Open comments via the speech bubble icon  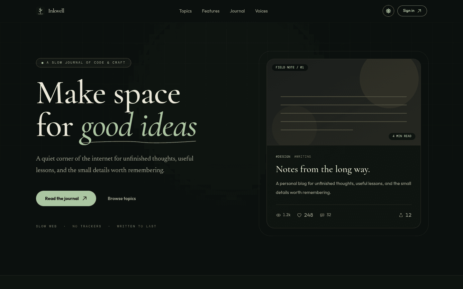(x=322, y=215)
